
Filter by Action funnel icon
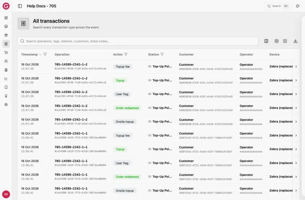126,54
